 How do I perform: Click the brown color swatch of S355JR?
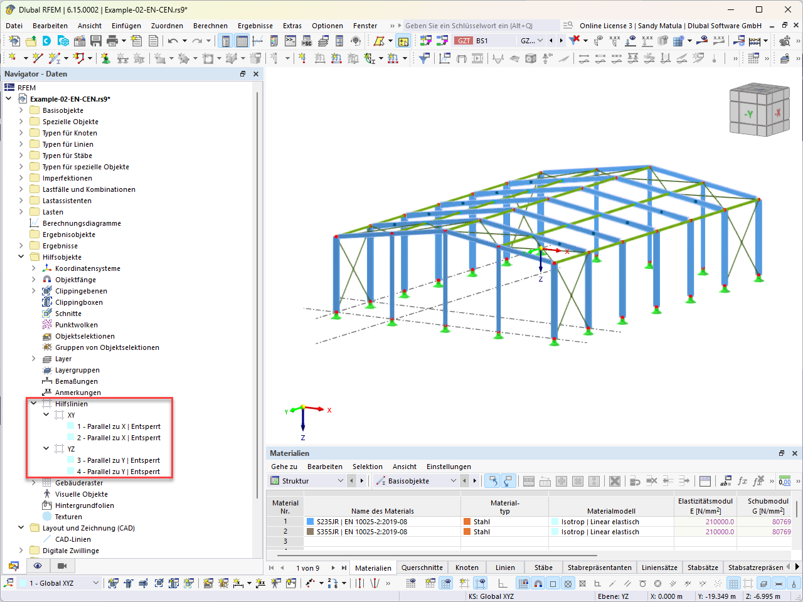[x=310, y=532]
